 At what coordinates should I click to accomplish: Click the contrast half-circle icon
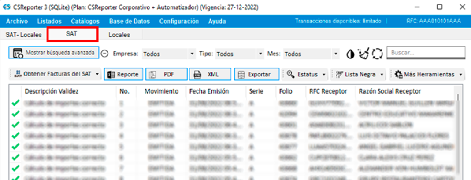pos(350,54)
